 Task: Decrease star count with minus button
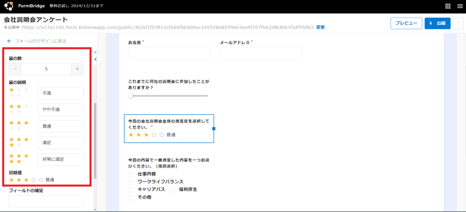pyautogui.click(x=15, y=69)
